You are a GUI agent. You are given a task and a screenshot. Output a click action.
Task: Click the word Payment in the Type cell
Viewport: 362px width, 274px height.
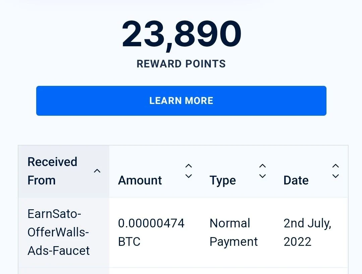pyautogui.click(x=233, y=242)
